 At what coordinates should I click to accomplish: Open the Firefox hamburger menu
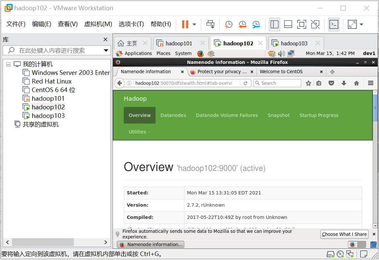pos(370,83)
